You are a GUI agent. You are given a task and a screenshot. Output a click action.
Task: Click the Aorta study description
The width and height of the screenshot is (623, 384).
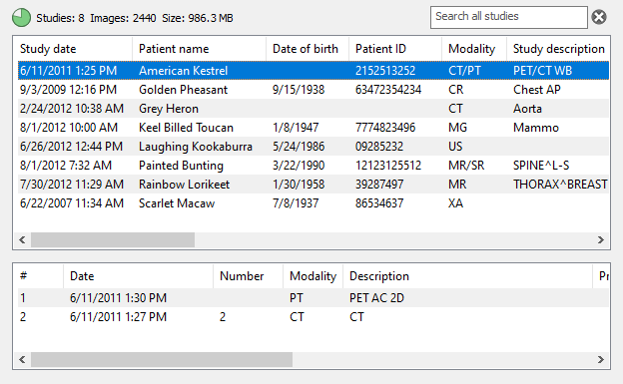coord(527,109)
